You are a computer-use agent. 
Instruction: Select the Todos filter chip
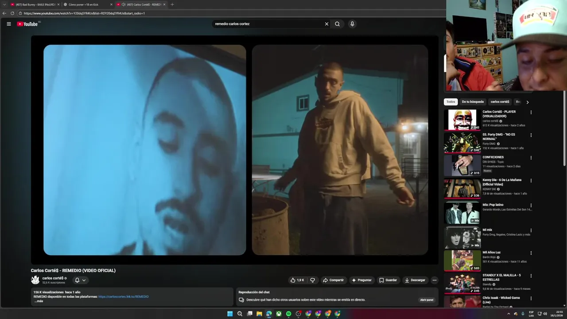pos(450,102)
